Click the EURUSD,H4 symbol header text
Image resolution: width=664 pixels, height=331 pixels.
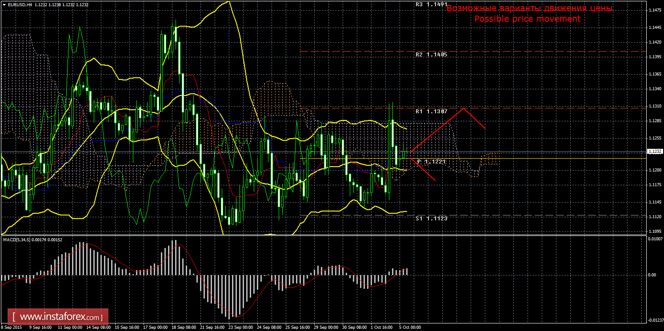pyautogui.click(x=20, y=4)
